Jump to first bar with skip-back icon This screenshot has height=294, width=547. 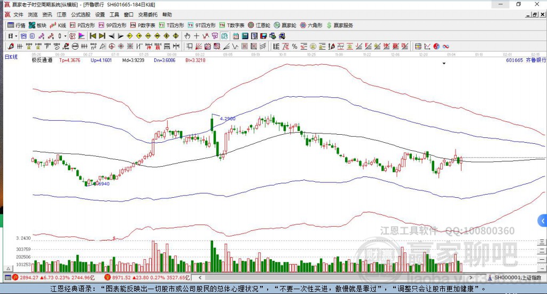tap(93, 36)
